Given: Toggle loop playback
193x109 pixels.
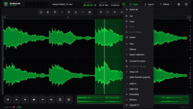Looking at the screenshot, I should tap(60, 100).
